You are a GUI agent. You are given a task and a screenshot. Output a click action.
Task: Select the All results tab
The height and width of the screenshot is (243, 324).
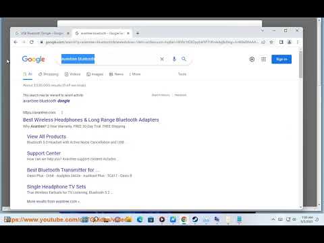pyautogui.click(x=28, y=74)
